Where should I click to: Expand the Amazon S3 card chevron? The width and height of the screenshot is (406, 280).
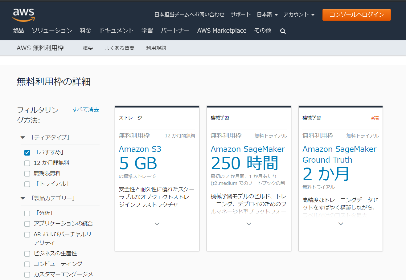[x=157, y=224]
